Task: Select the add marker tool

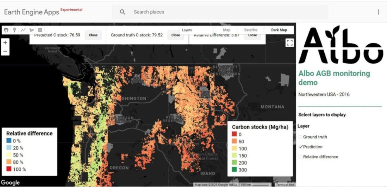Action: (x=15, y=30)
